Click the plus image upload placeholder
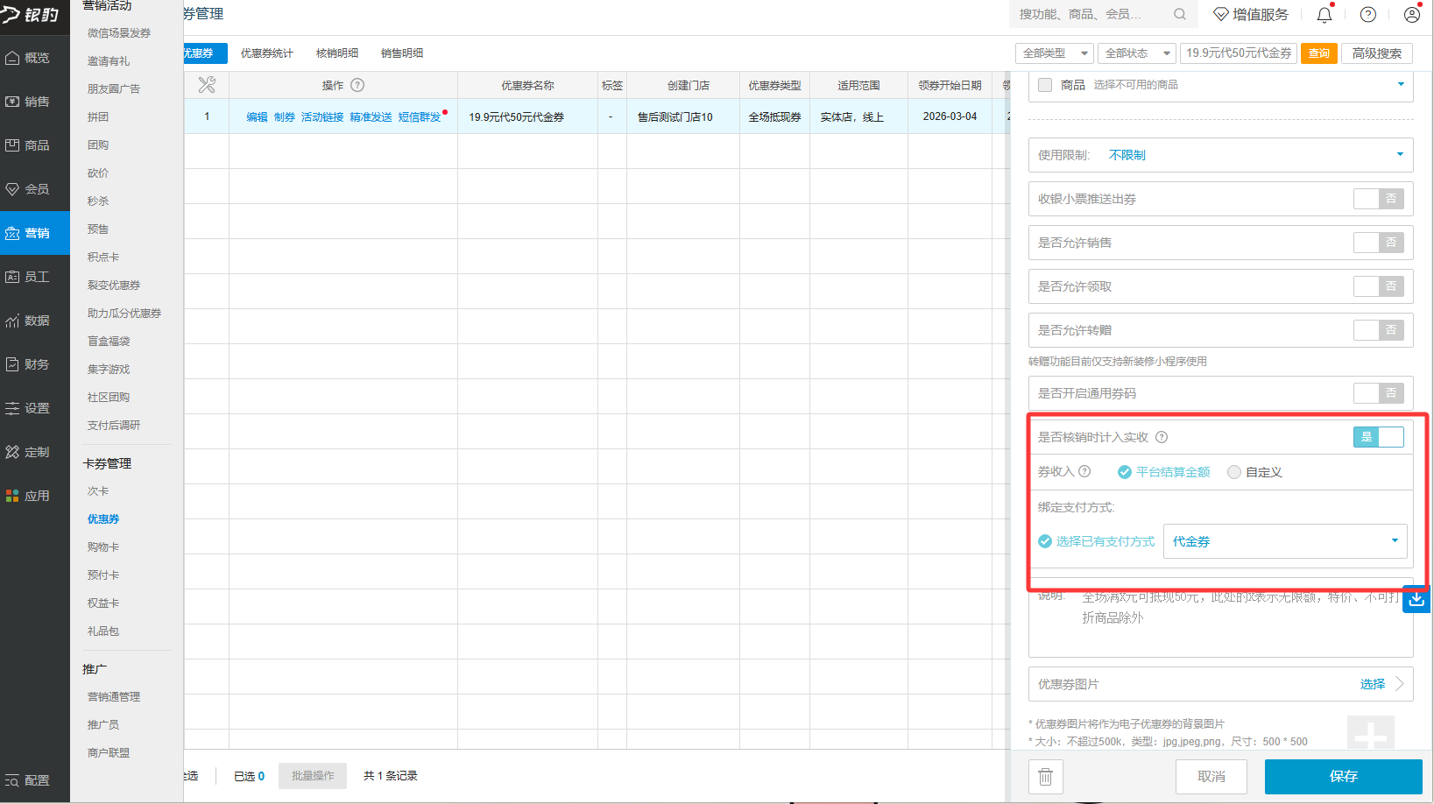The image size is (1434, 804). [1371, 734]
